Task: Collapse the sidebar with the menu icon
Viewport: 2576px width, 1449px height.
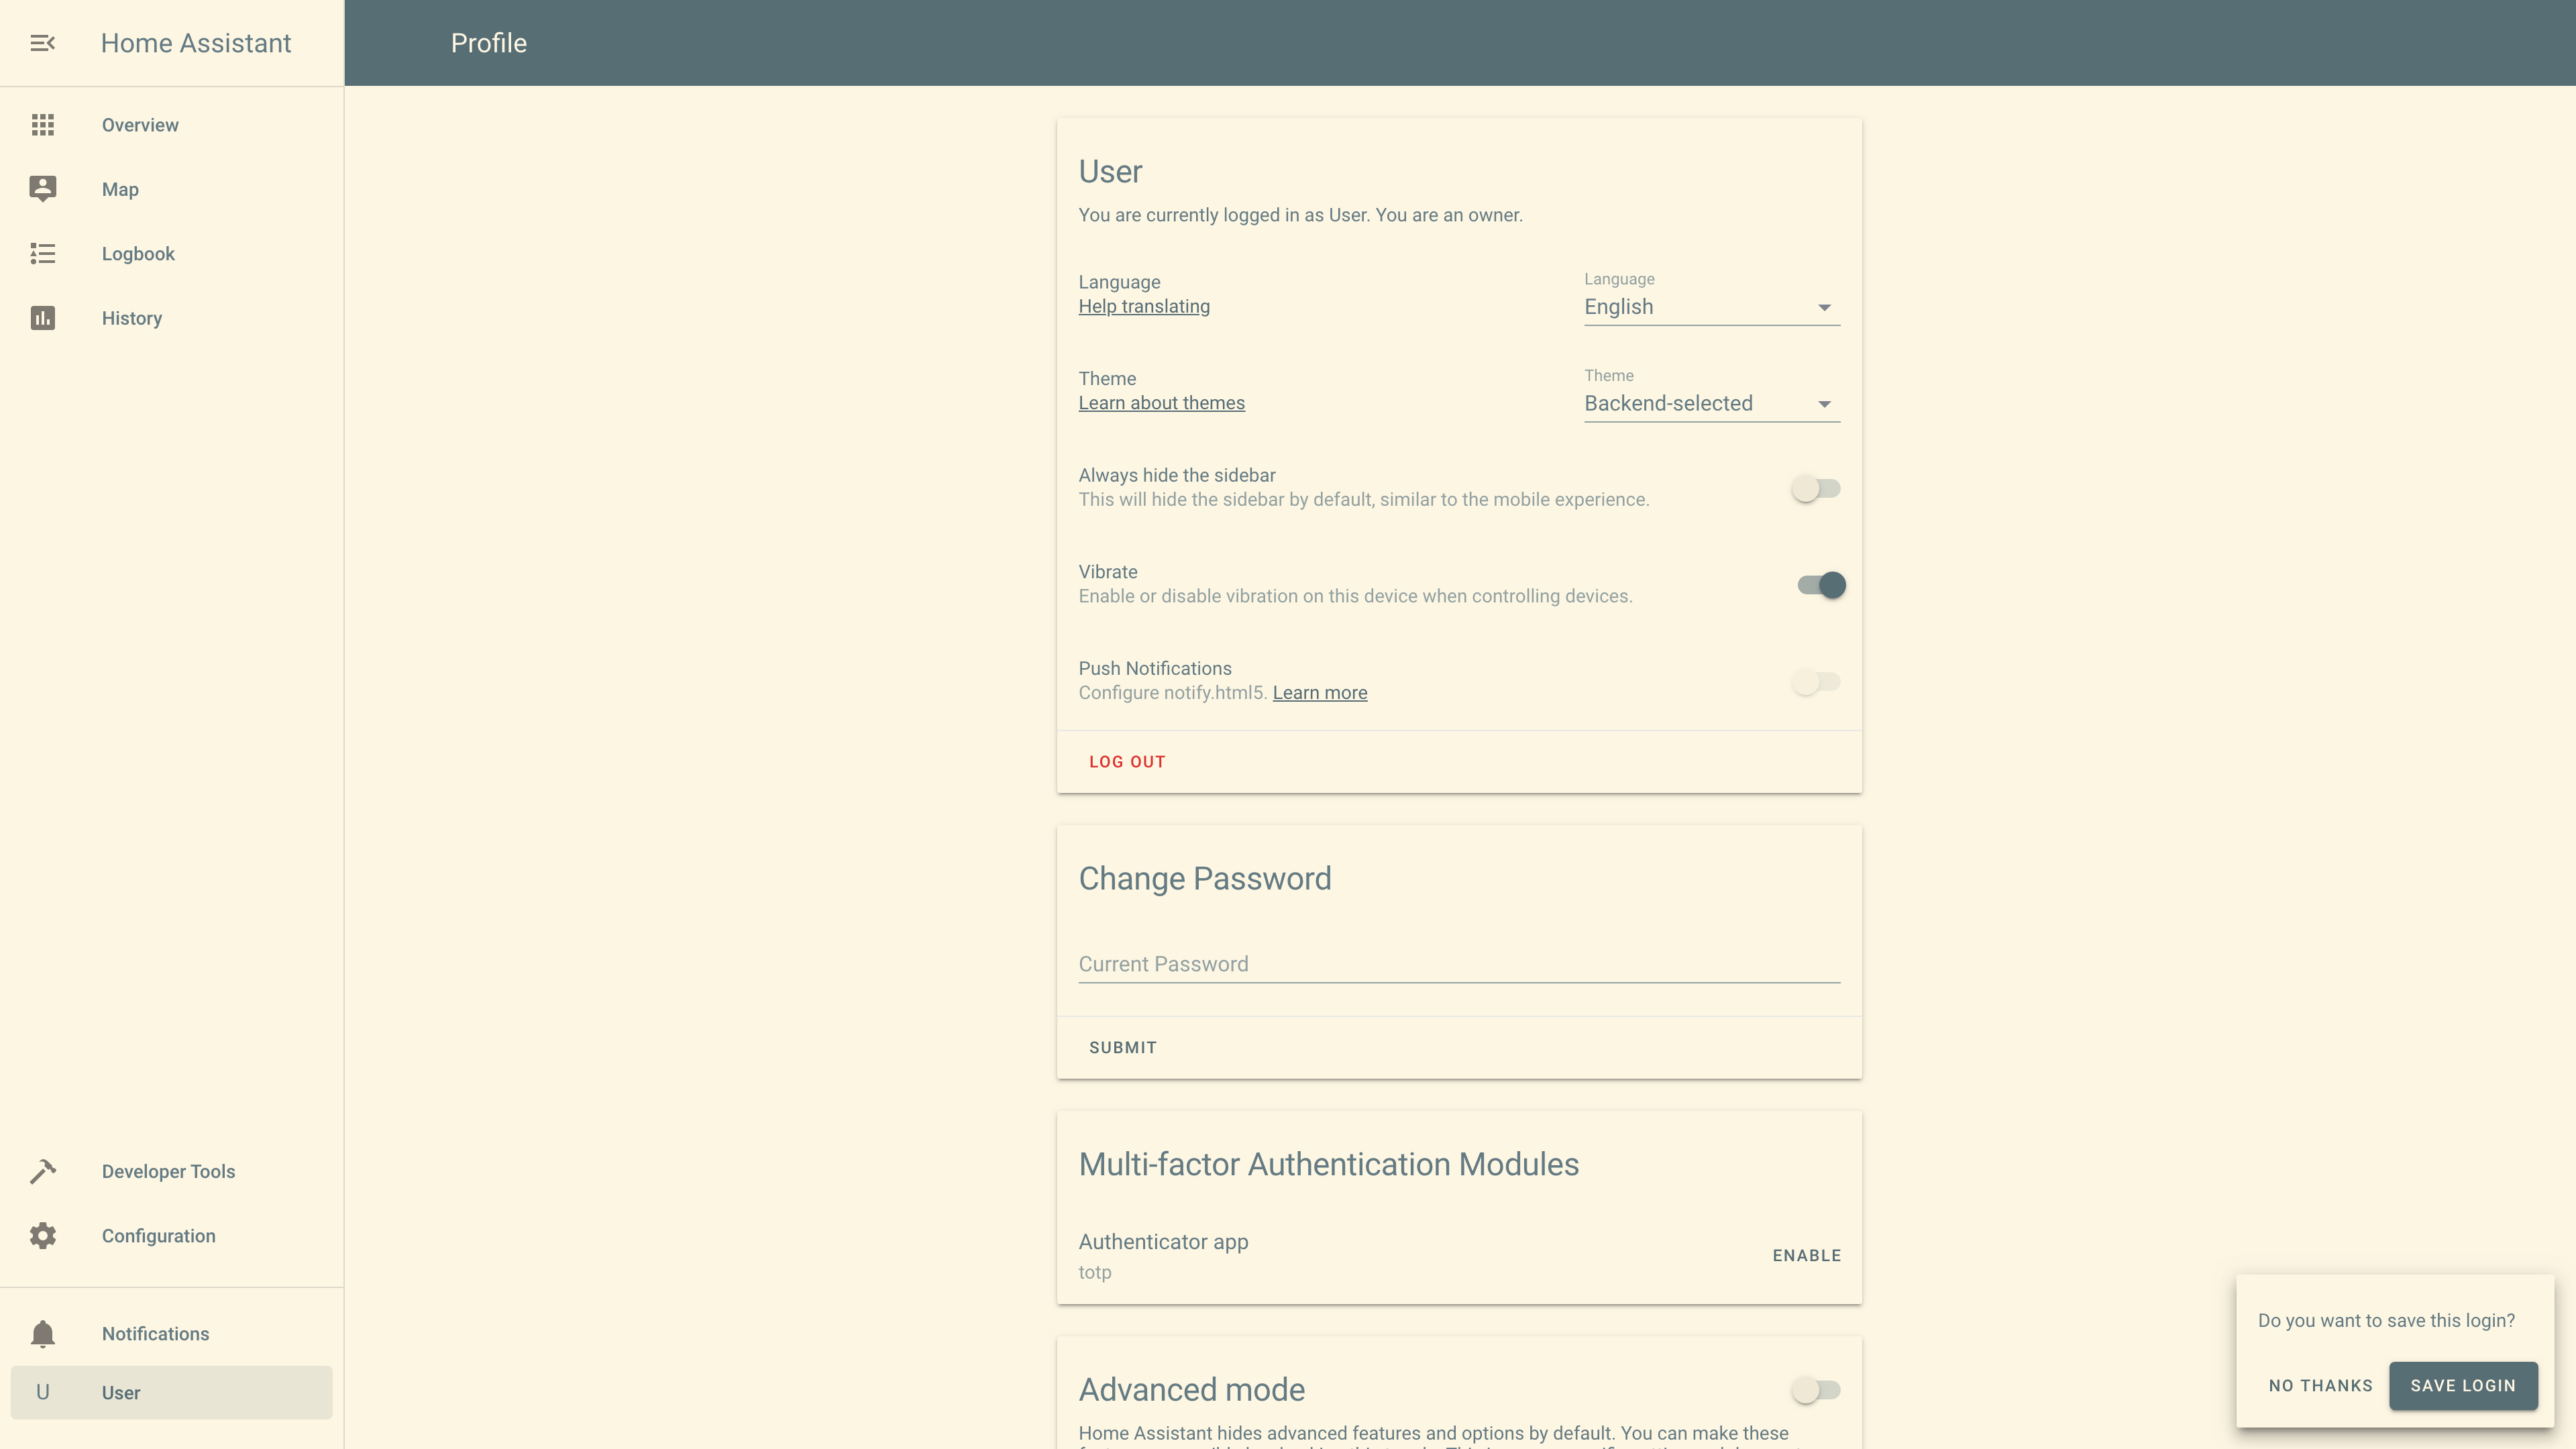Action: [x=42, y=43]
